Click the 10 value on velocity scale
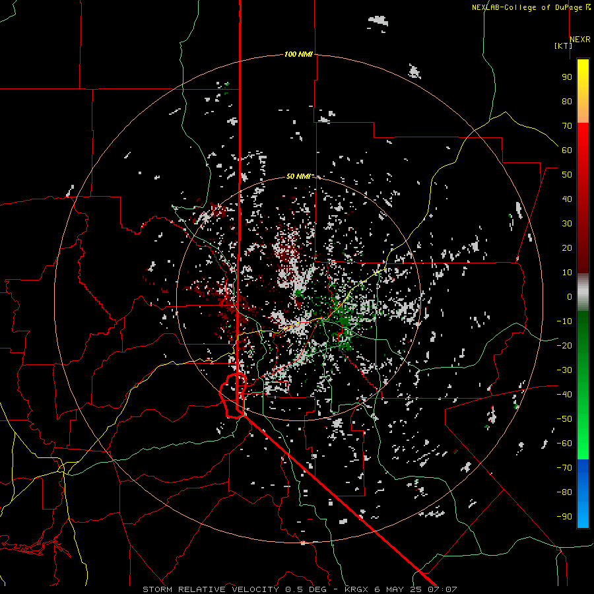Screen dimensions: 594x594 [567, 273]
